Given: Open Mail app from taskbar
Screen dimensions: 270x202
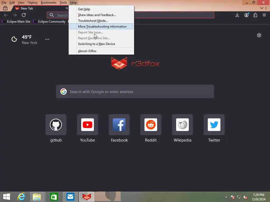Looking at the screenshot, I should [70, 197].
